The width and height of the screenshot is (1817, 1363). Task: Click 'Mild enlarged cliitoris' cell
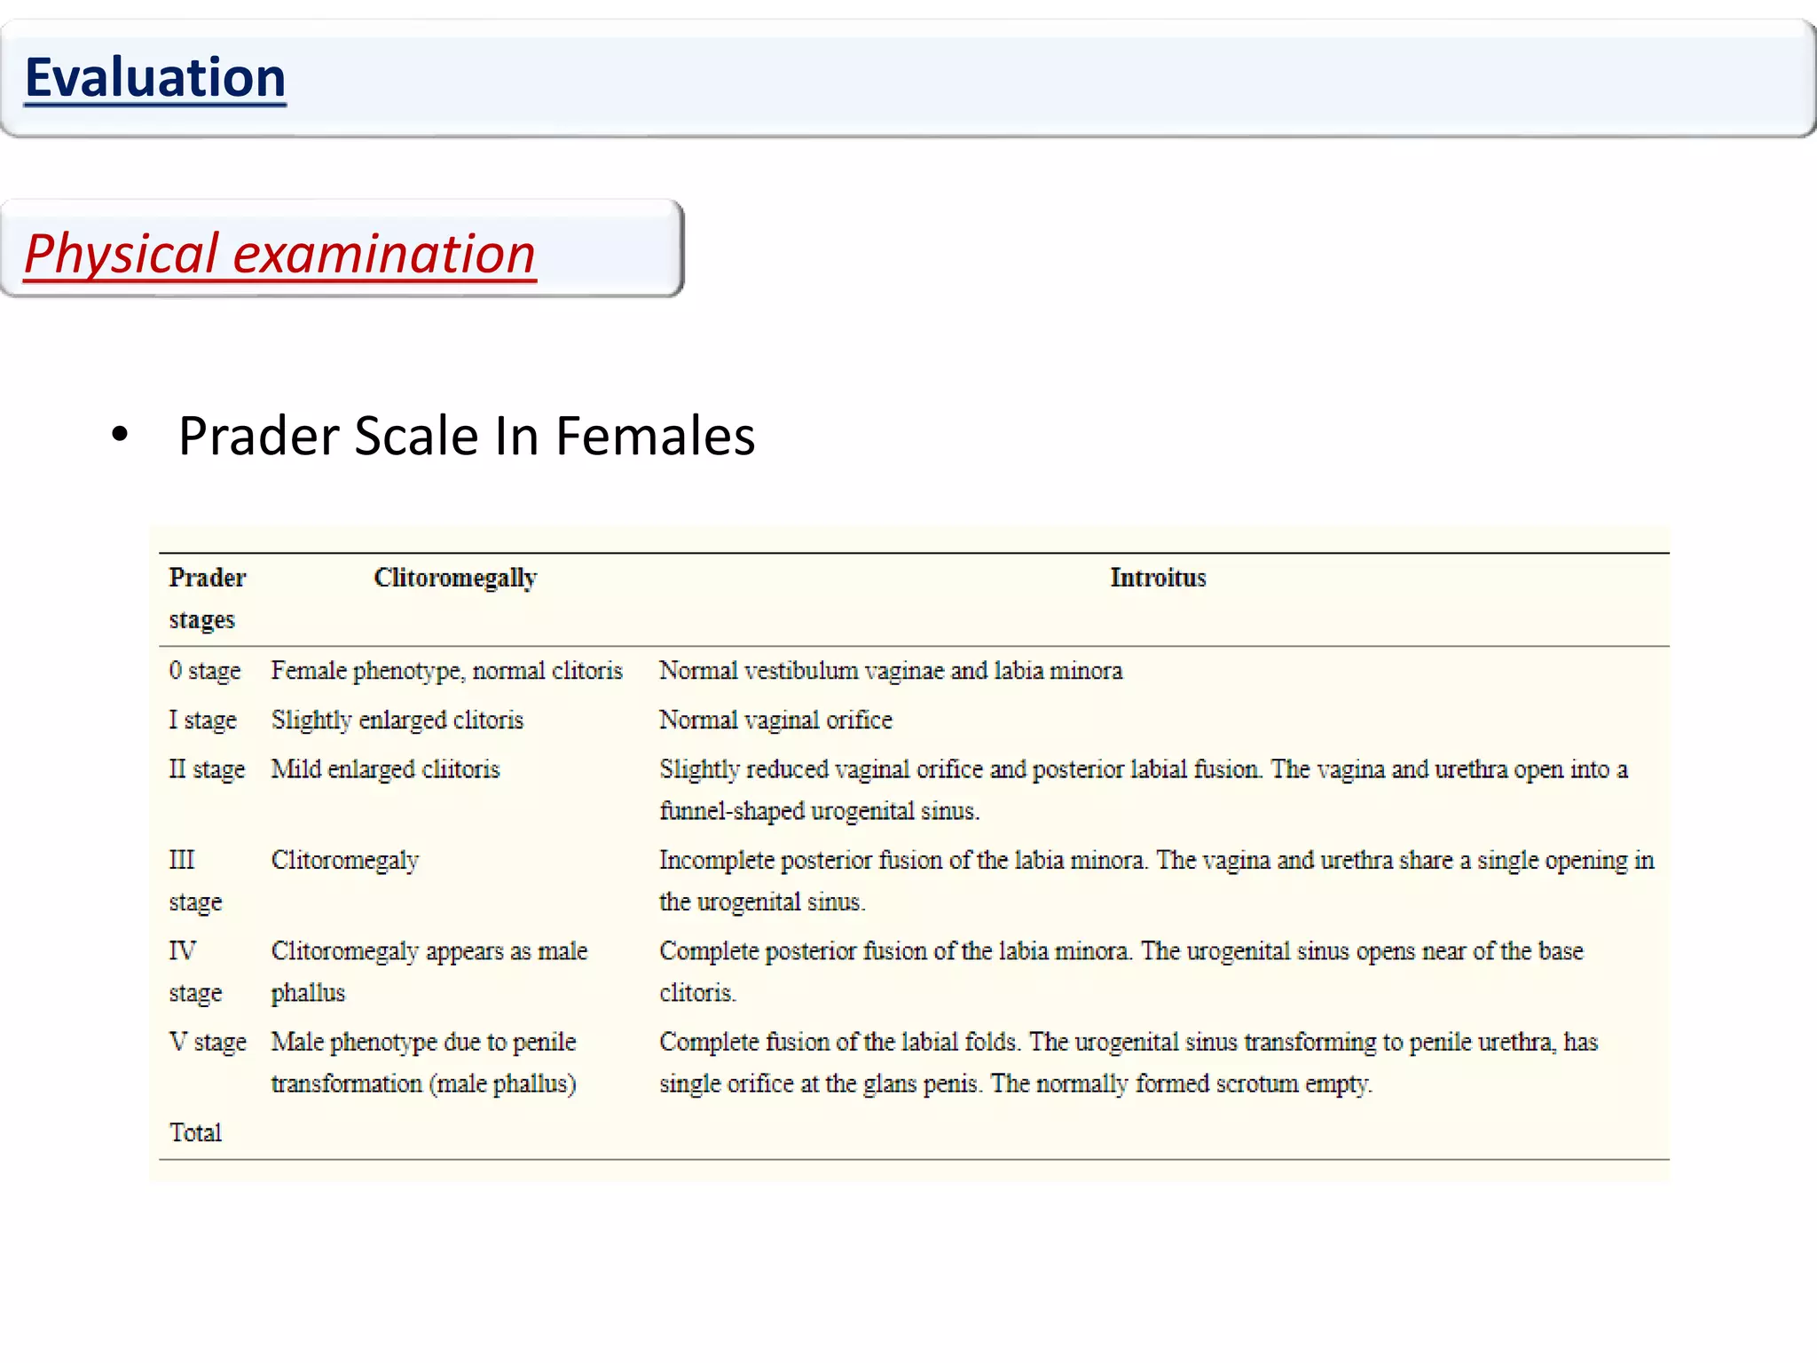tap(385, 769)
